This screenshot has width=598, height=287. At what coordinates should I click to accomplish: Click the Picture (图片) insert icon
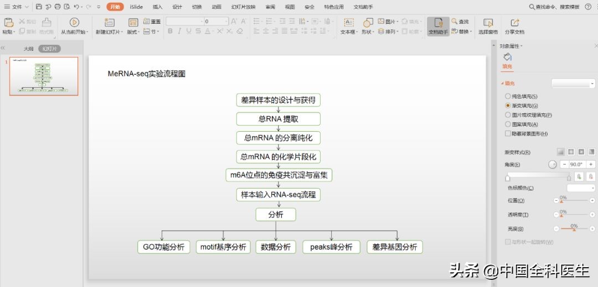(381, 22)
